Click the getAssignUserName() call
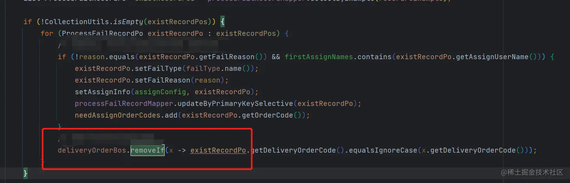The image size is (570, 183). [497, 57]
